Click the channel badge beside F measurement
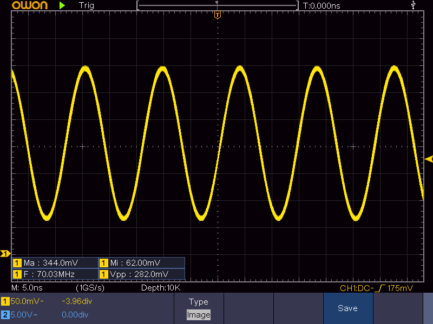Image resolution: width=433 pixels, height=324 pixels. point(17,274)
